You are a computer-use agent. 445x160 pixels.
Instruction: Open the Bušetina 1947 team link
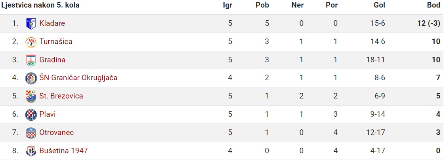[63, 150]
